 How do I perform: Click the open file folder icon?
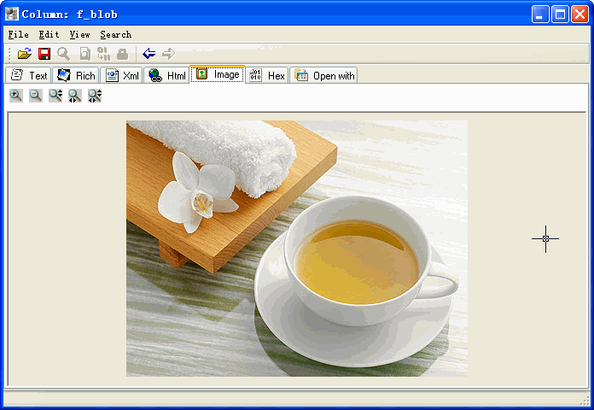pos(25,54)
